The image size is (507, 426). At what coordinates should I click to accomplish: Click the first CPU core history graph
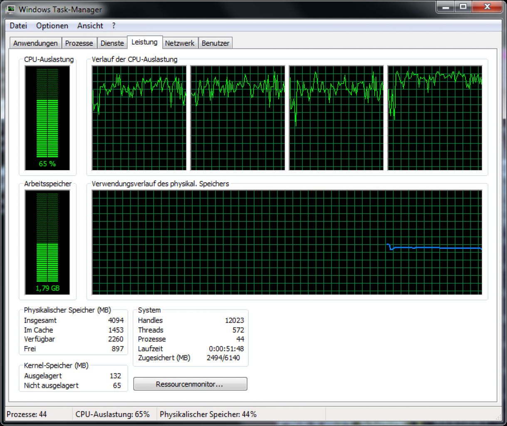click(x=139, y=118)
